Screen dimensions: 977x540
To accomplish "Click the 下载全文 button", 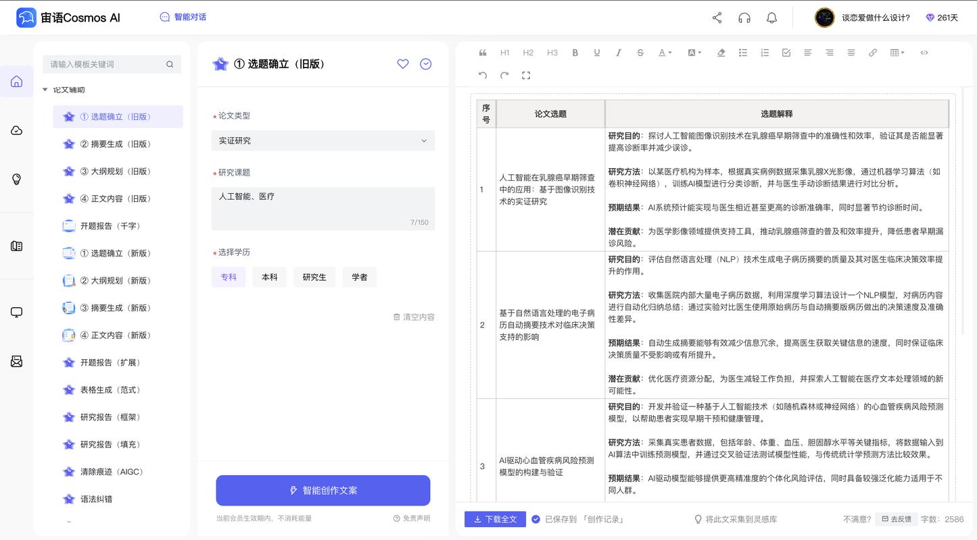I will coord(495,519).
